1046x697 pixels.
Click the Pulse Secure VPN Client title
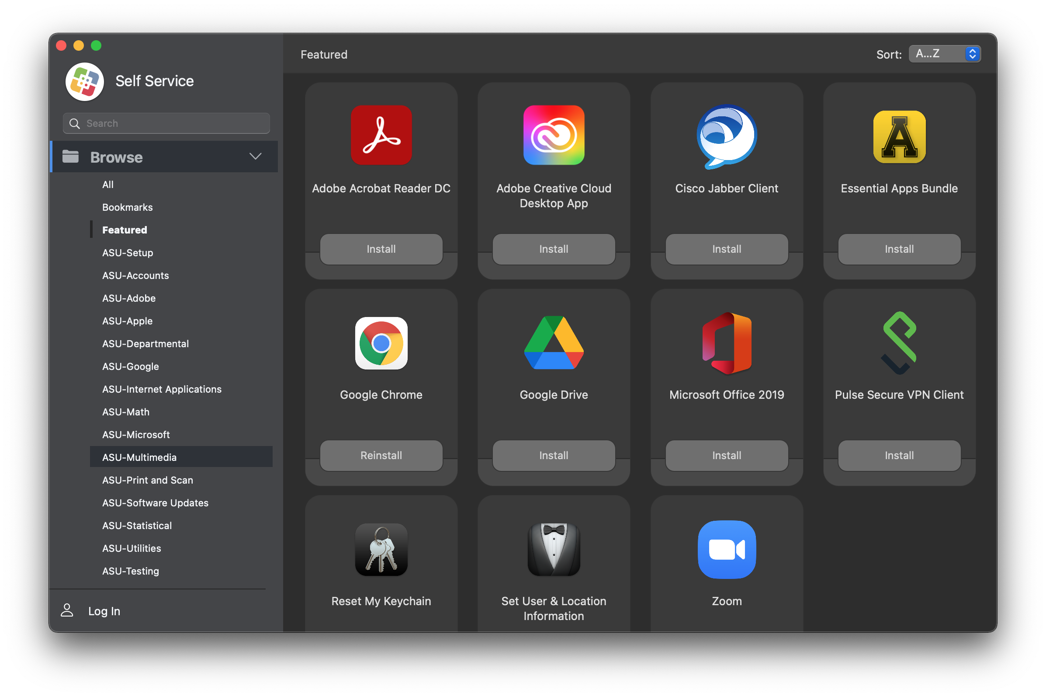899,395
